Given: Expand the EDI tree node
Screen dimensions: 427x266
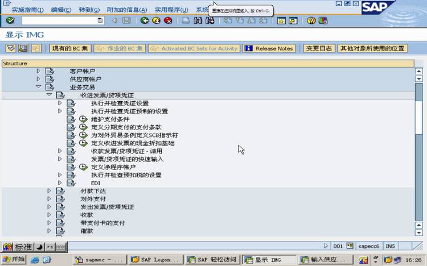Looking at the screenshot, I should point(60,183).
